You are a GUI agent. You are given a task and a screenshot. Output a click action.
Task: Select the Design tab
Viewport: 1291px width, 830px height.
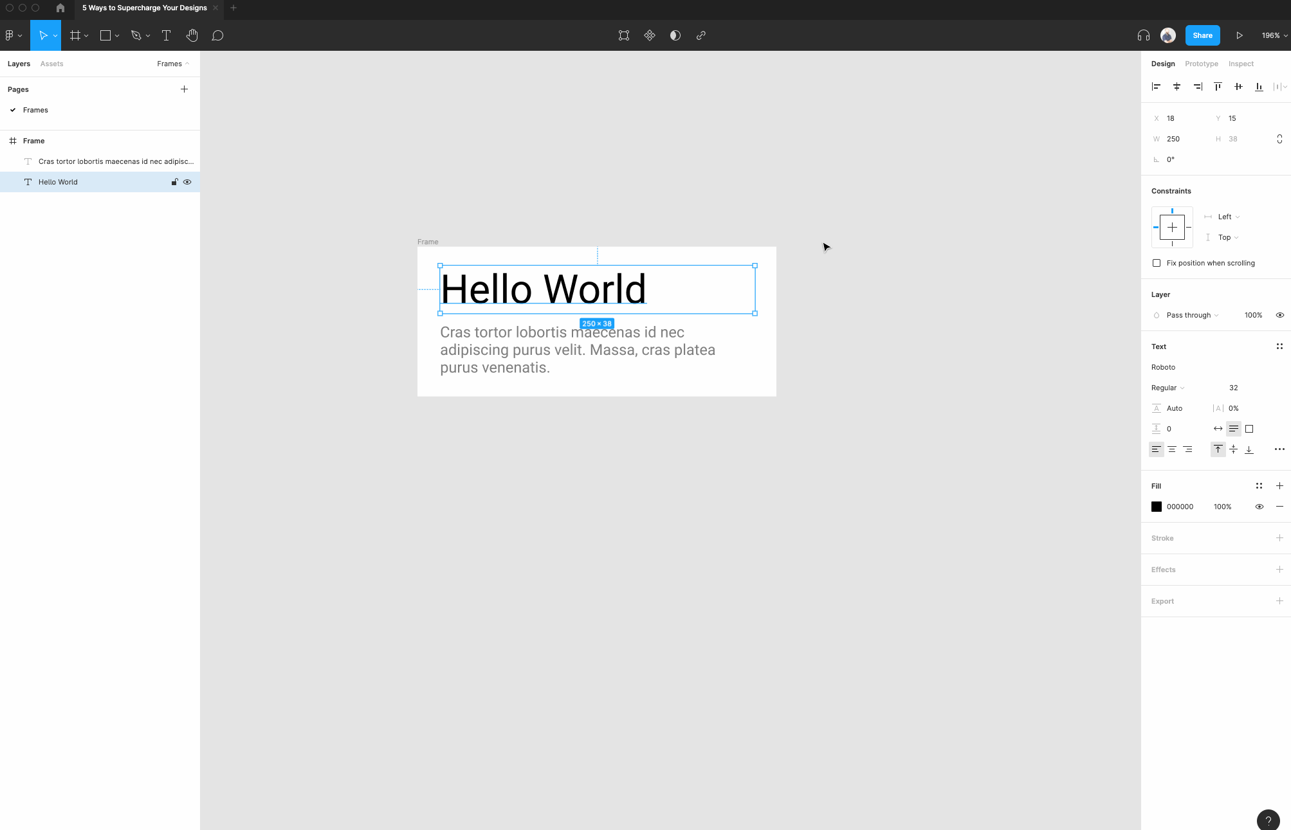pyautogui.click(x=1162, y=64)
